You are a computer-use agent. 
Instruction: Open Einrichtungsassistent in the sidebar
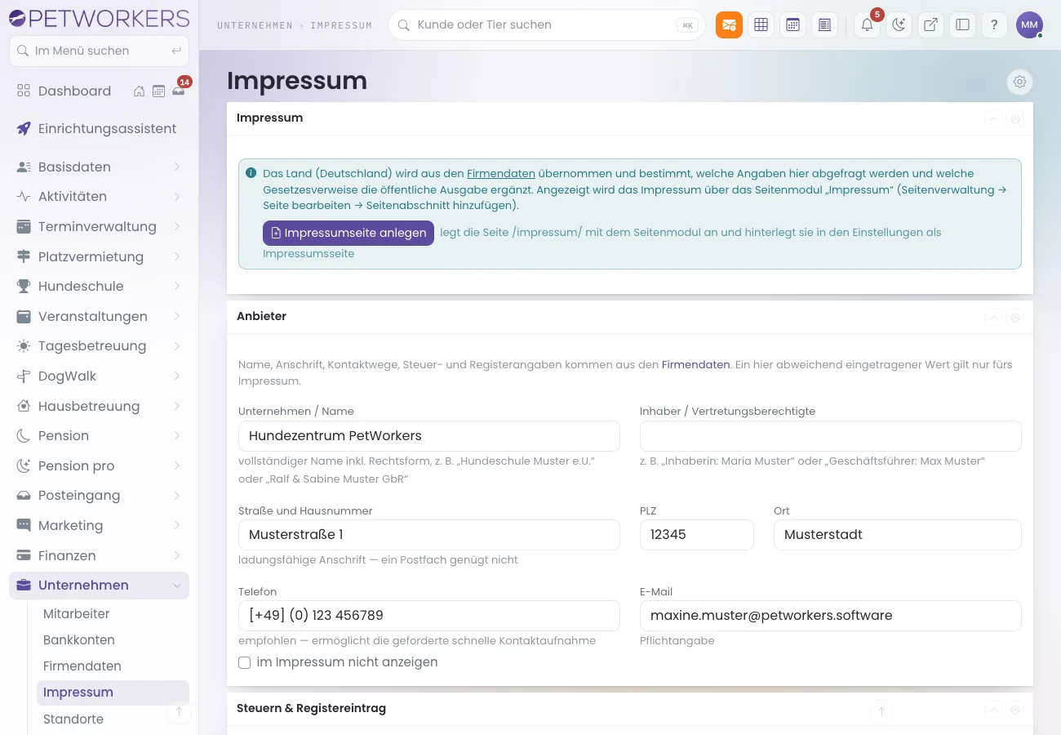pos(99,128)
